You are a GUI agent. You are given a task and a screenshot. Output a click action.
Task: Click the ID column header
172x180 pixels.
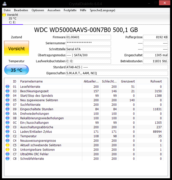tap(14, 81)
